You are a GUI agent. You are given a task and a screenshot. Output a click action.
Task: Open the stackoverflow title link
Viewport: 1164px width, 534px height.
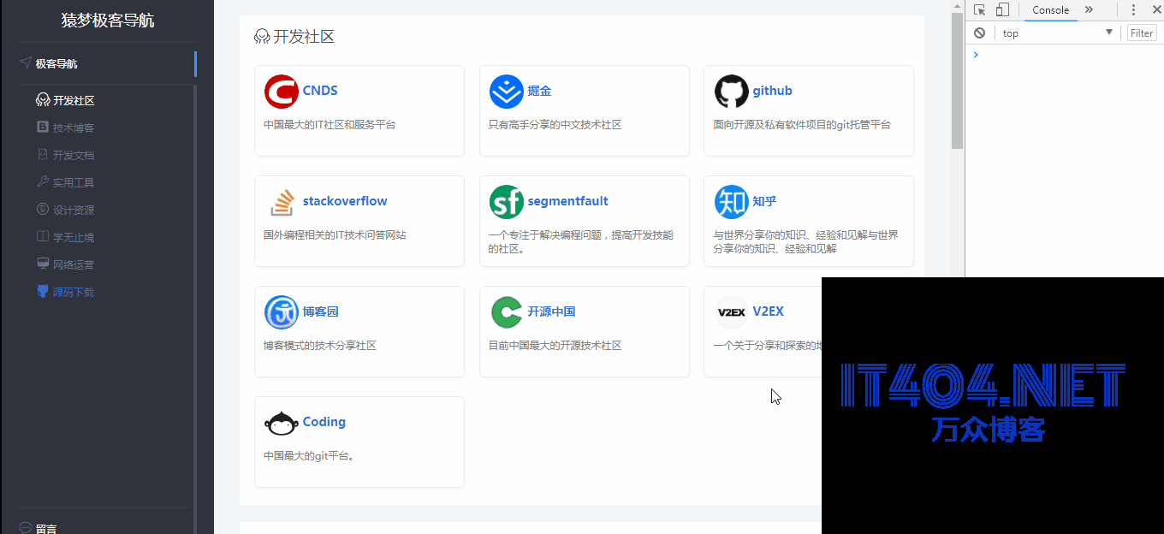click(x=345, y=201)
